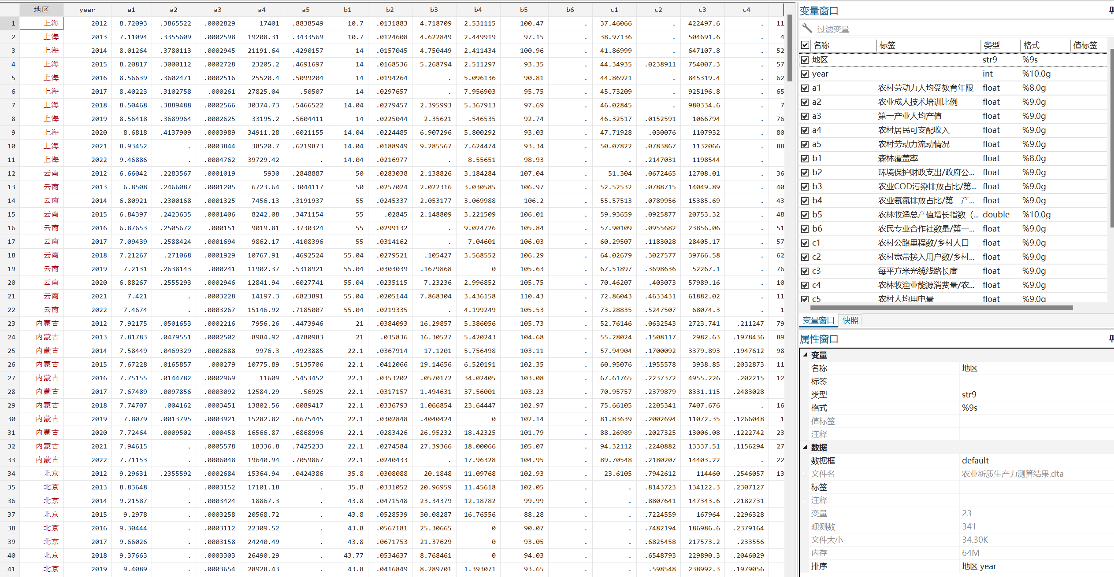Image resolution: width=1114 pixels, height=577 pixels.
Task: Toggle the select-all checkbox in 名称 header
Action: point(805,45)
